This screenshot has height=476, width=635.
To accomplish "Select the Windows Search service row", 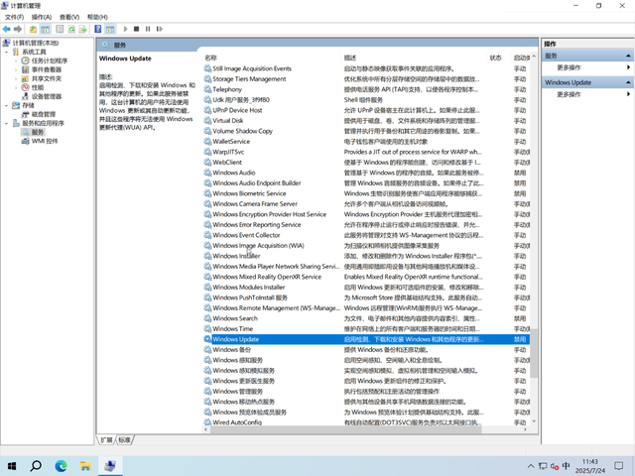I will 366,318.
